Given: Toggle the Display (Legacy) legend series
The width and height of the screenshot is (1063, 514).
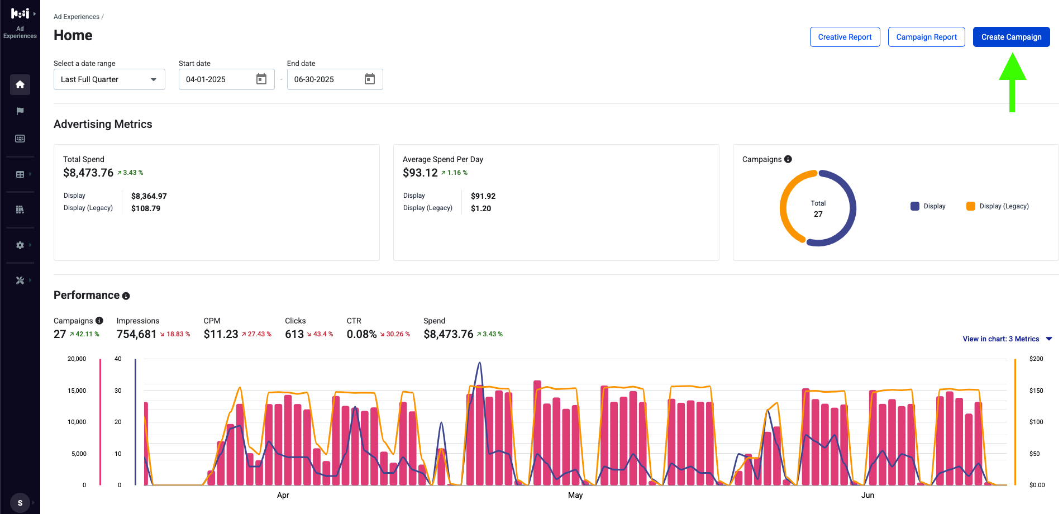Looking at the screenshot, I should point(998,206).
